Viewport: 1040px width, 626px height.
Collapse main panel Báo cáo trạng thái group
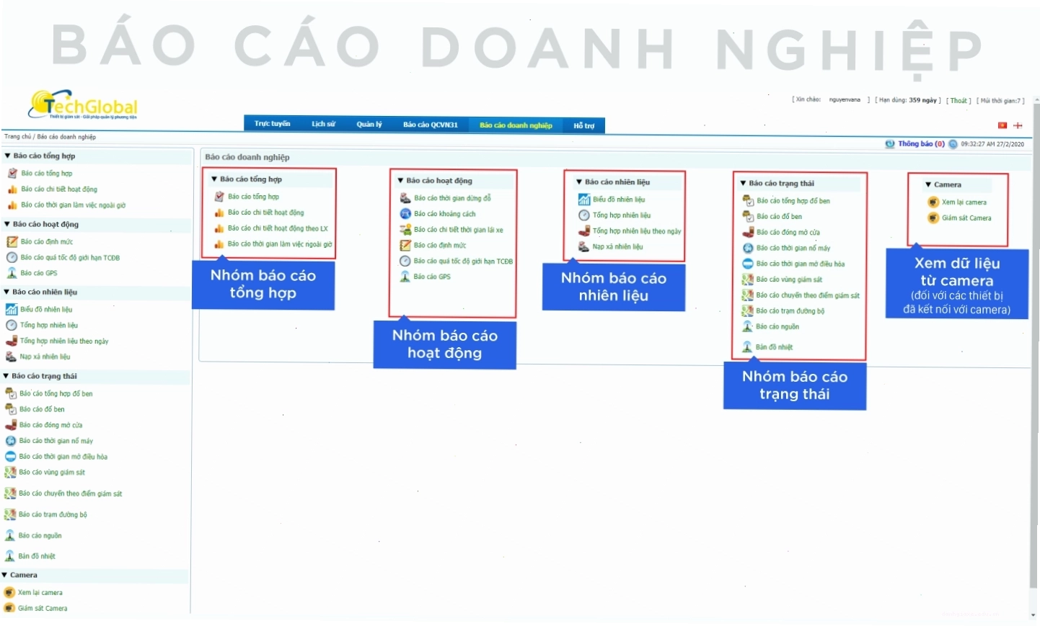coord(743,184)
